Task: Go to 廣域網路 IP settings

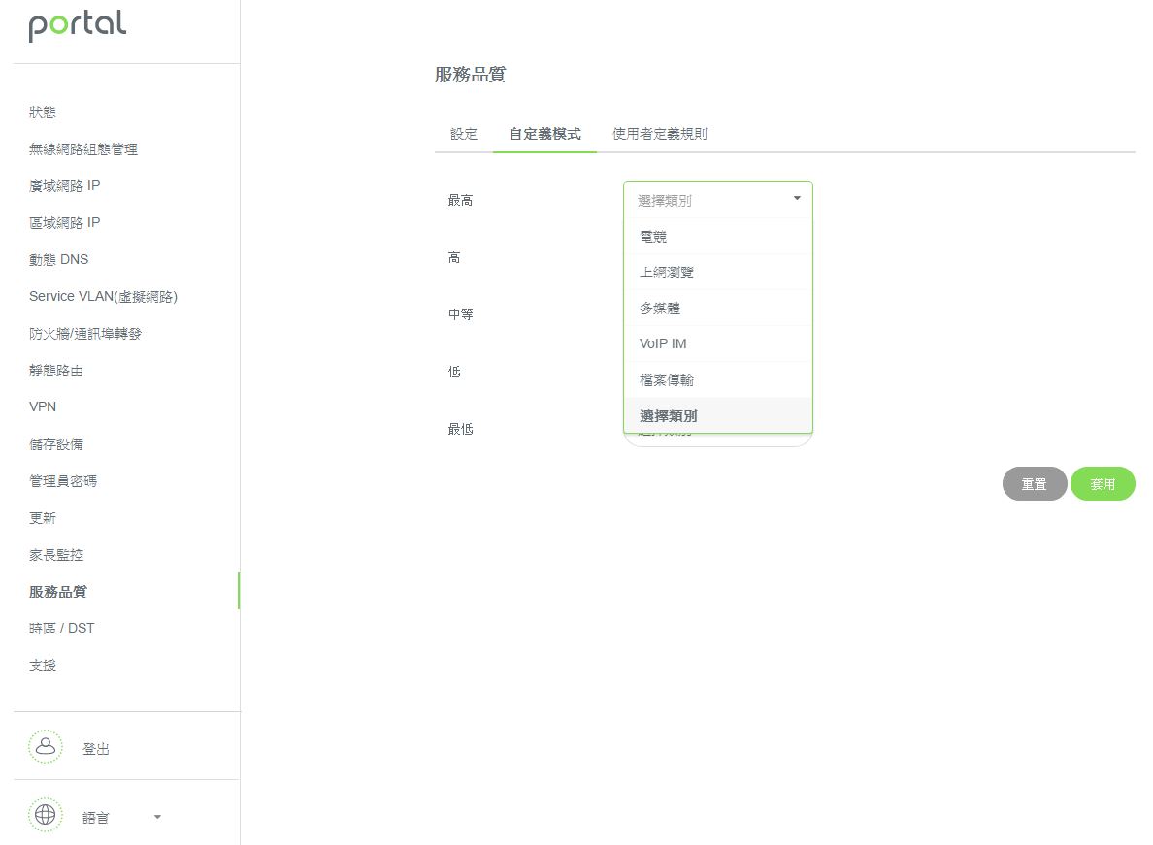Action: (65, 186)
